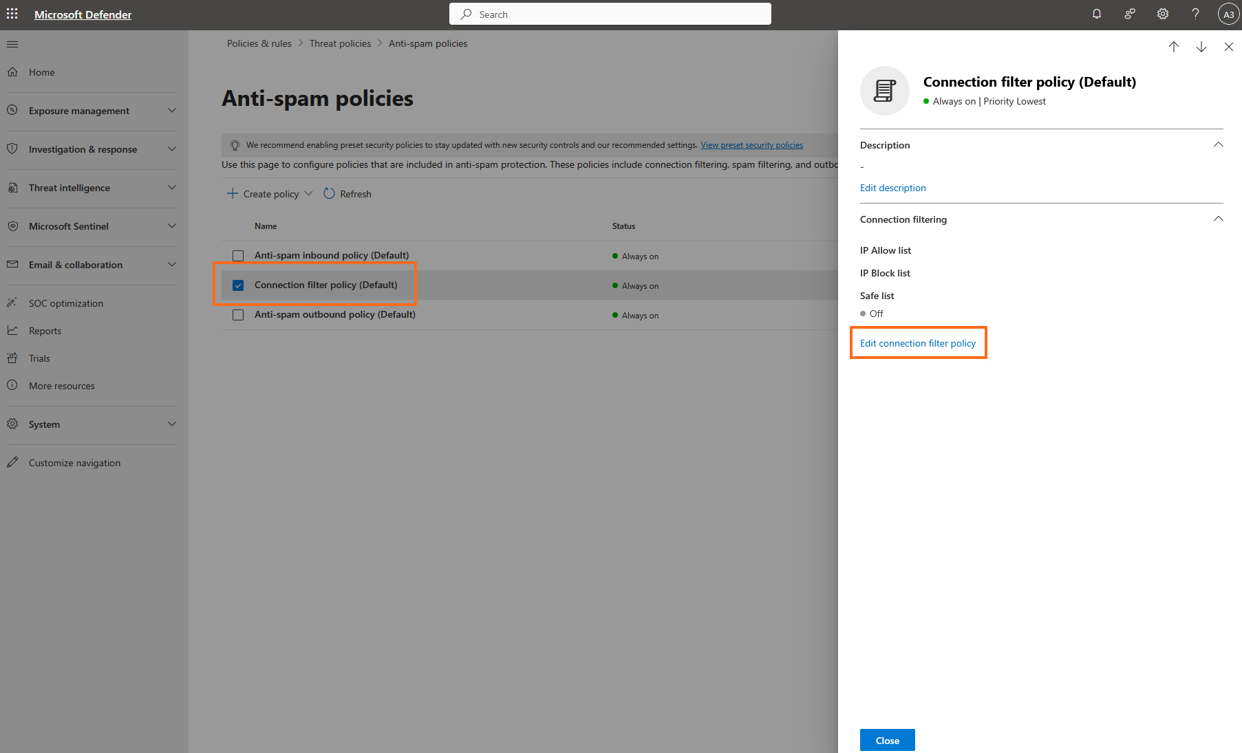Viewport: 1242px width, 753px height.
Task: Sort by the Name column header
Action: point(266,226)
